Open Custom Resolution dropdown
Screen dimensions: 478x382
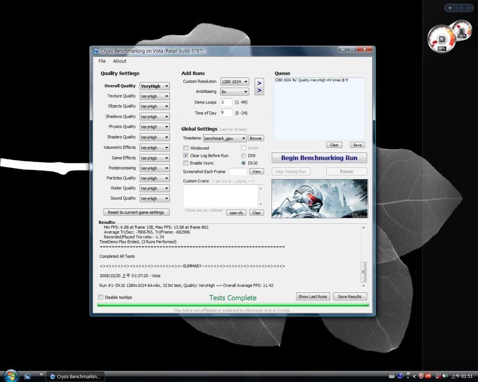(234, 82)
